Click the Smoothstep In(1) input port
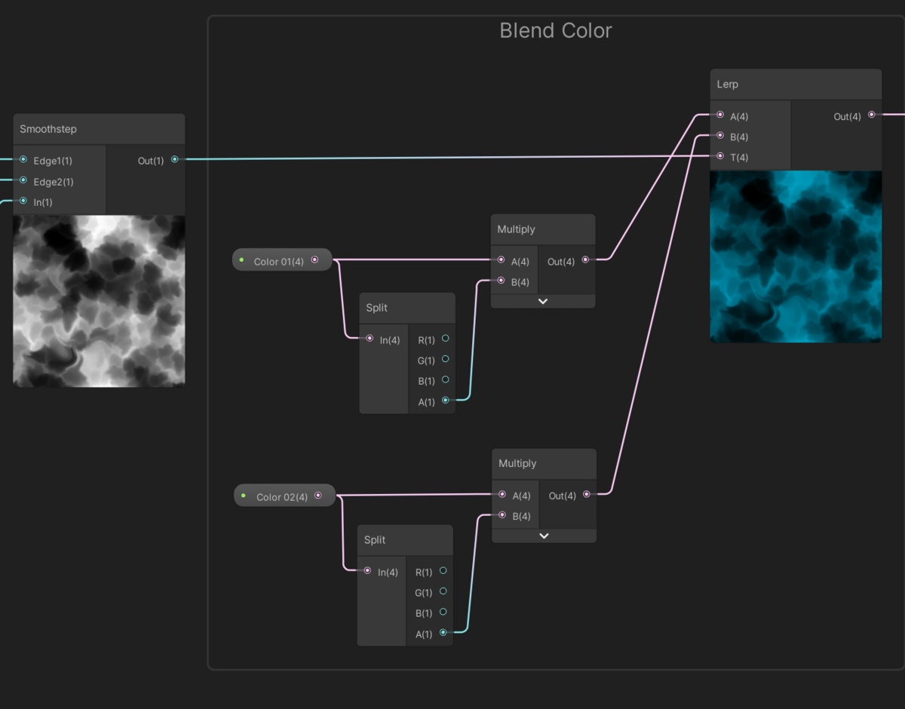The width and height of the screenshot is (905, 709). (x=23, y=201)
